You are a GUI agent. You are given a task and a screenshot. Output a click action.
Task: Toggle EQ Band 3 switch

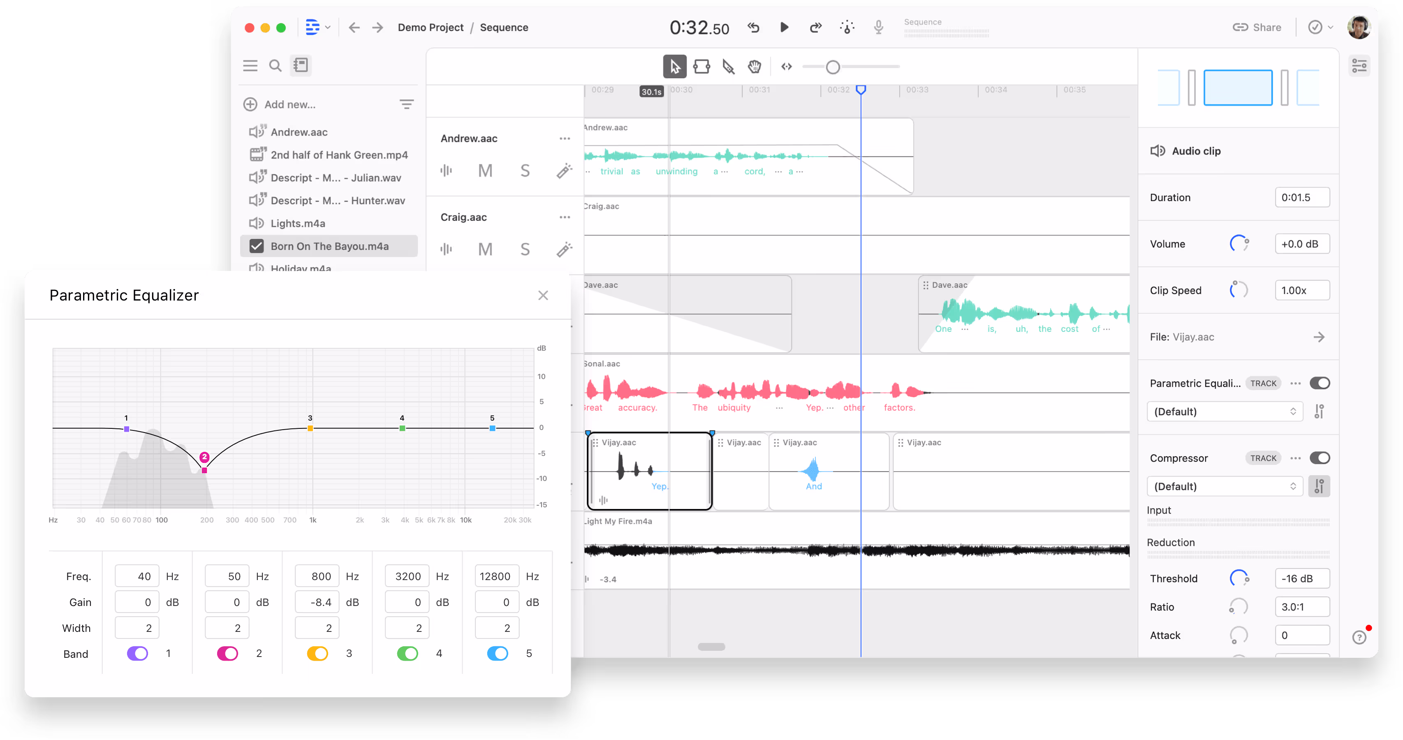(x=317, y=653)
